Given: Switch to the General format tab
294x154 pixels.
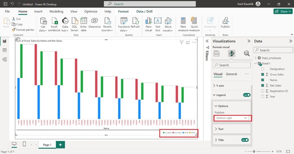Looking at the screenshot, I should click(232, 74).
